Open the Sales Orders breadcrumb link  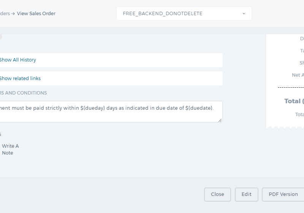click(x=5, y=14)
